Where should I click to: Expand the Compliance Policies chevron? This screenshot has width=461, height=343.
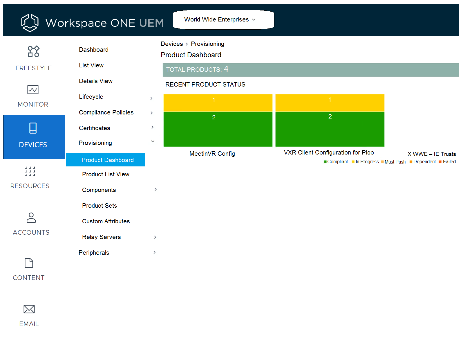coord(152,113)
